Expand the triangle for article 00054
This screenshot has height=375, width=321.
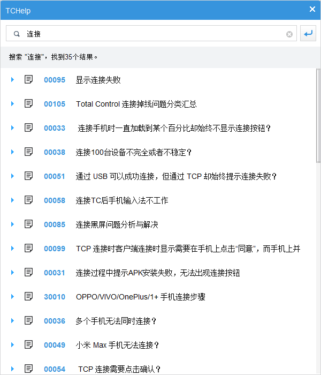coord(12,369)
